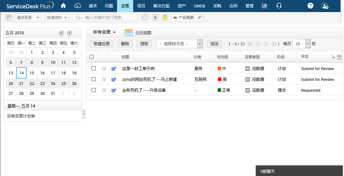Viewport: 344px width, 176px height.
Task: Open the 变更 tab
Action: click(x=125, y=6)
